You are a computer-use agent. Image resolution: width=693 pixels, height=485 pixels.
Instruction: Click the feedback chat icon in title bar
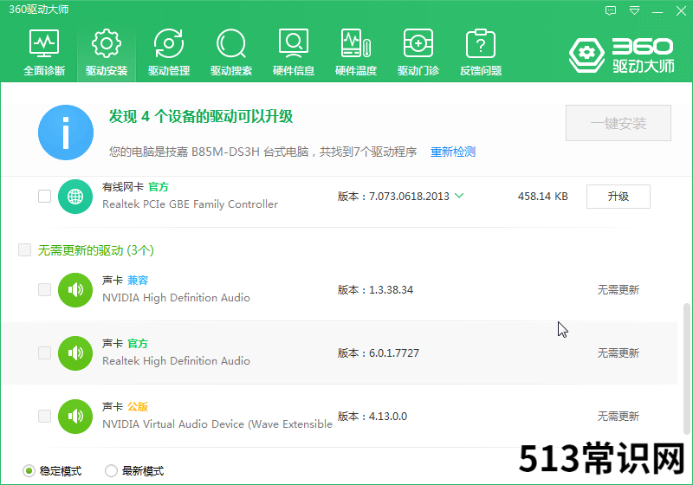(611, 10)
